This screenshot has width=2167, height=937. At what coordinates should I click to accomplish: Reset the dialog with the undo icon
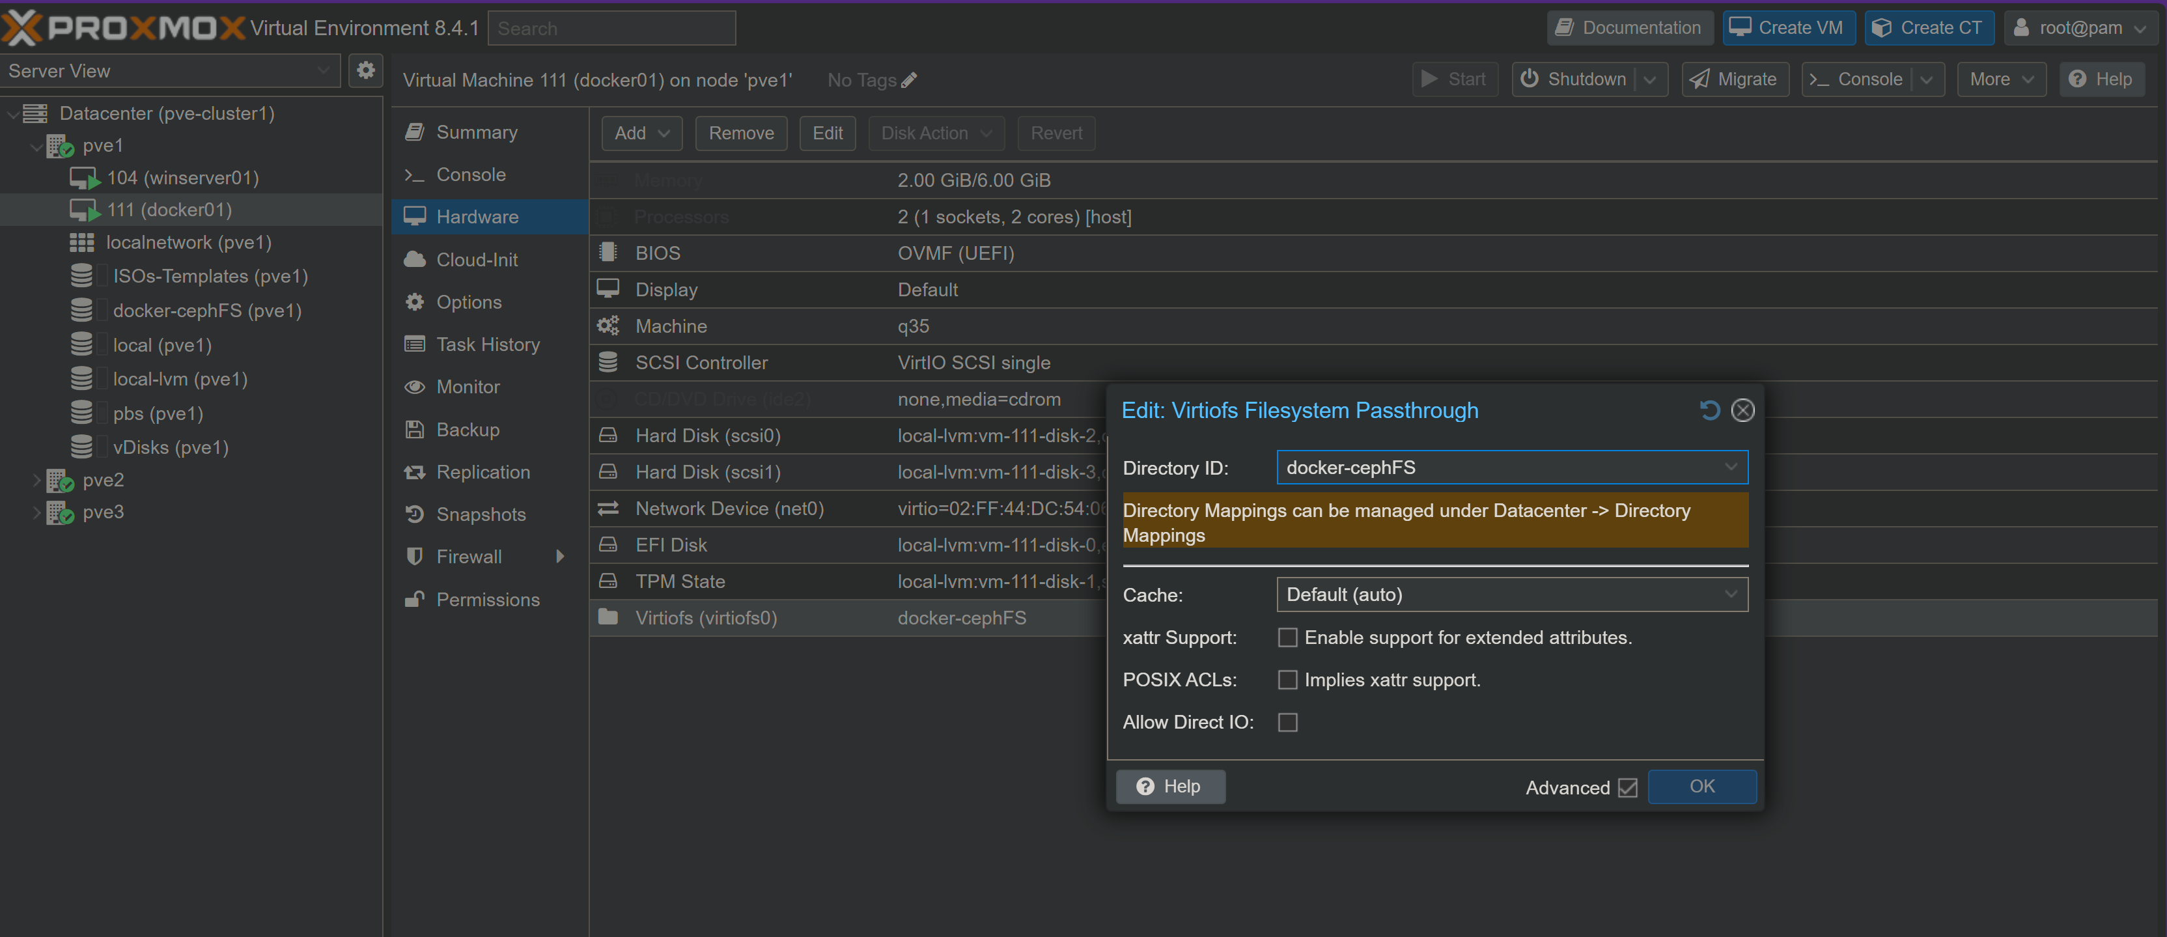1709,410
